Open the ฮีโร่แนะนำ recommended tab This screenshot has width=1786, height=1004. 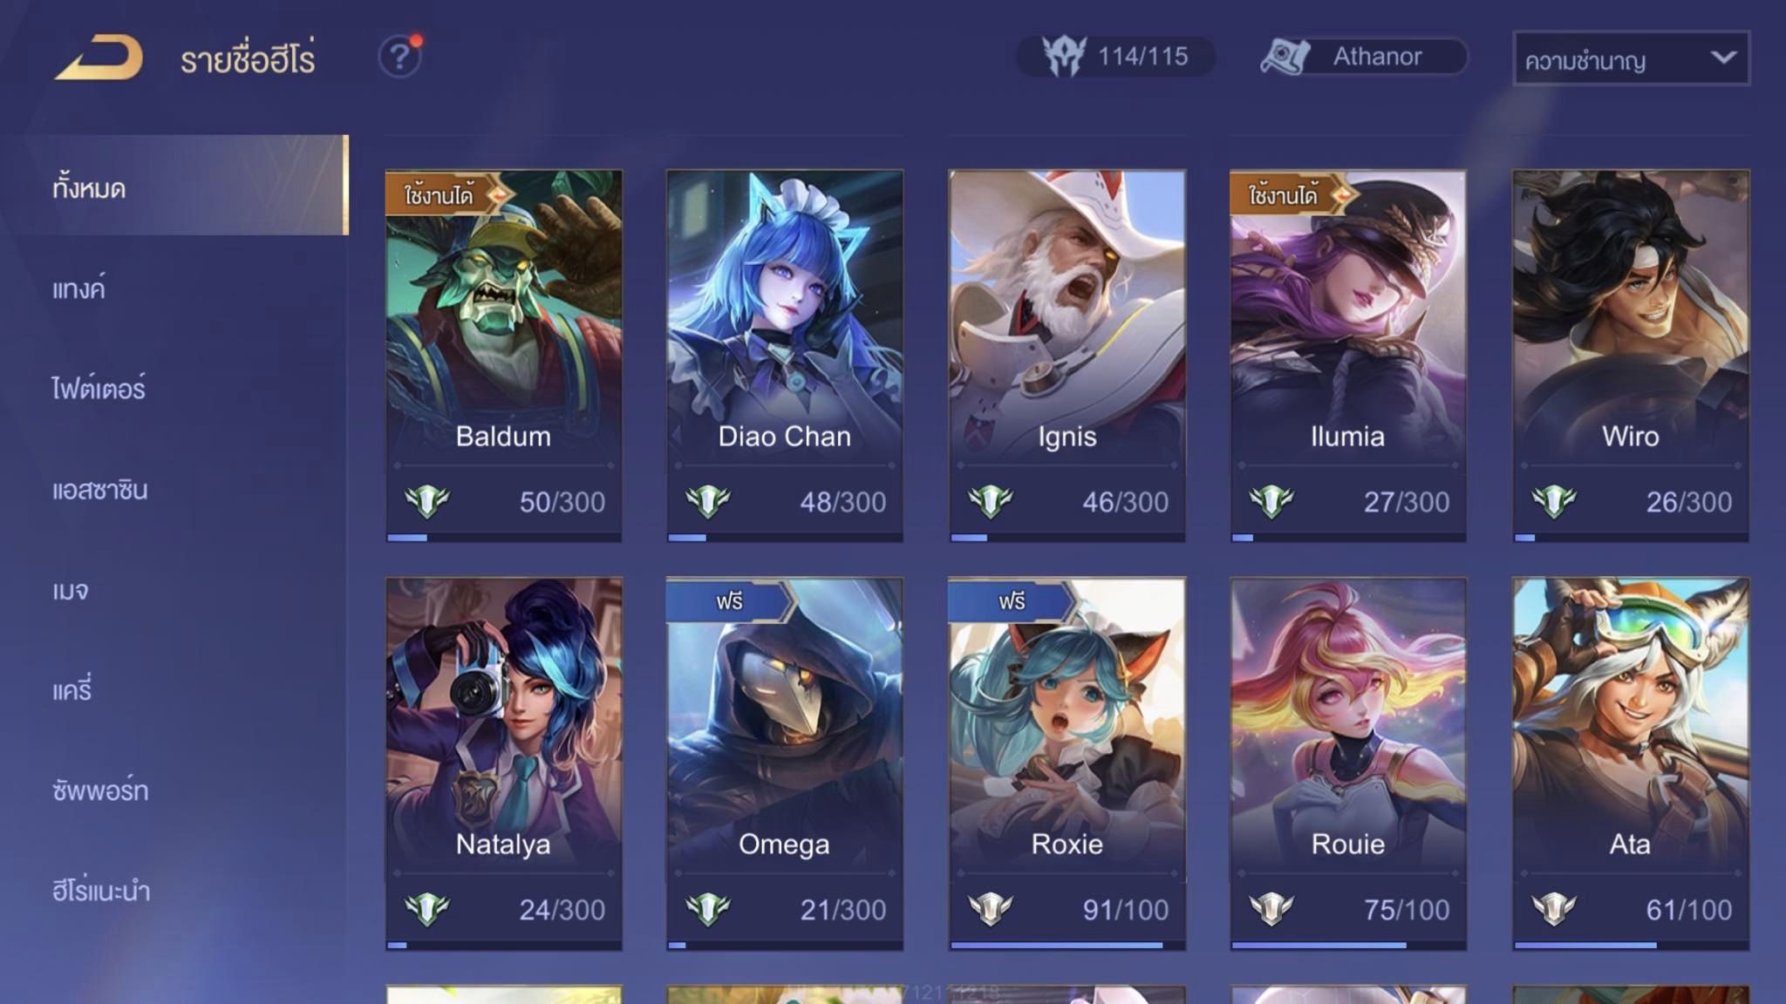[x=101, y=891]
